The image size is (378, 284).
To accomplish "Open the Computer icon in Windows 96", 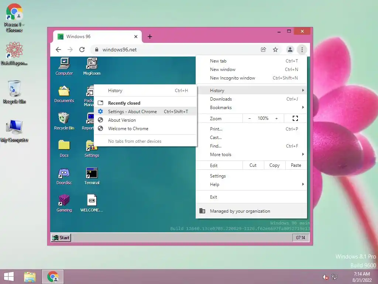I will (64, 67).
